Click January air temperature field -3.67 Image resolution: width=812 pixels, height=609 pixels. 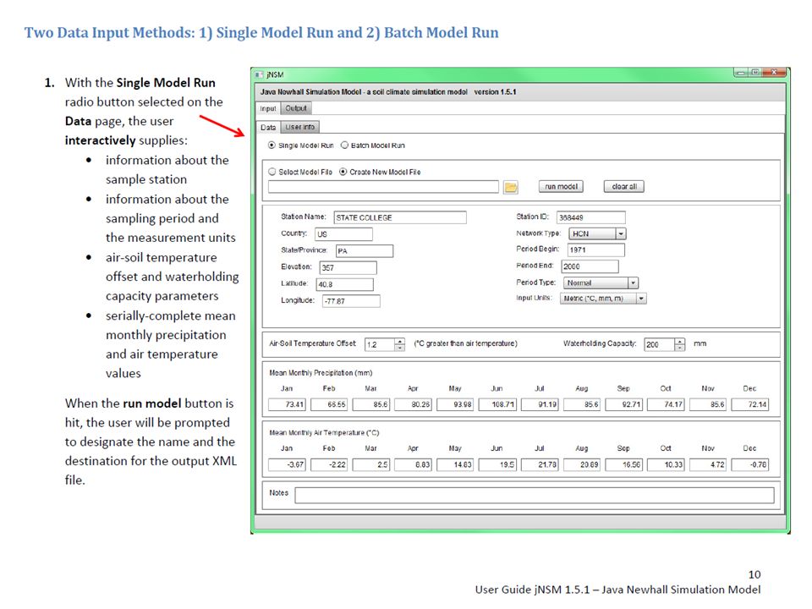(x=287, y=464)
